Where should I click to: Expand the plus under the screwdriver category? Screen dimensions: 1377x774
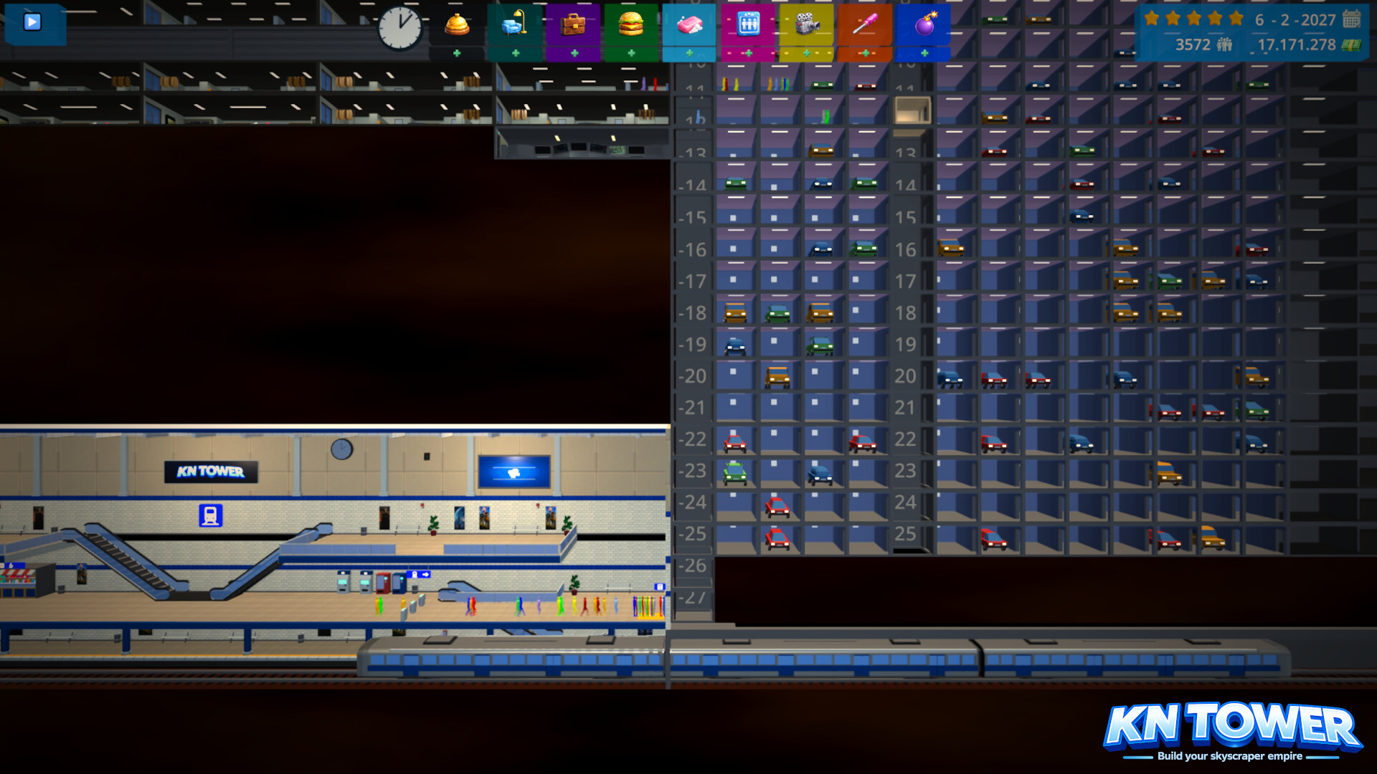pos(865,54)
